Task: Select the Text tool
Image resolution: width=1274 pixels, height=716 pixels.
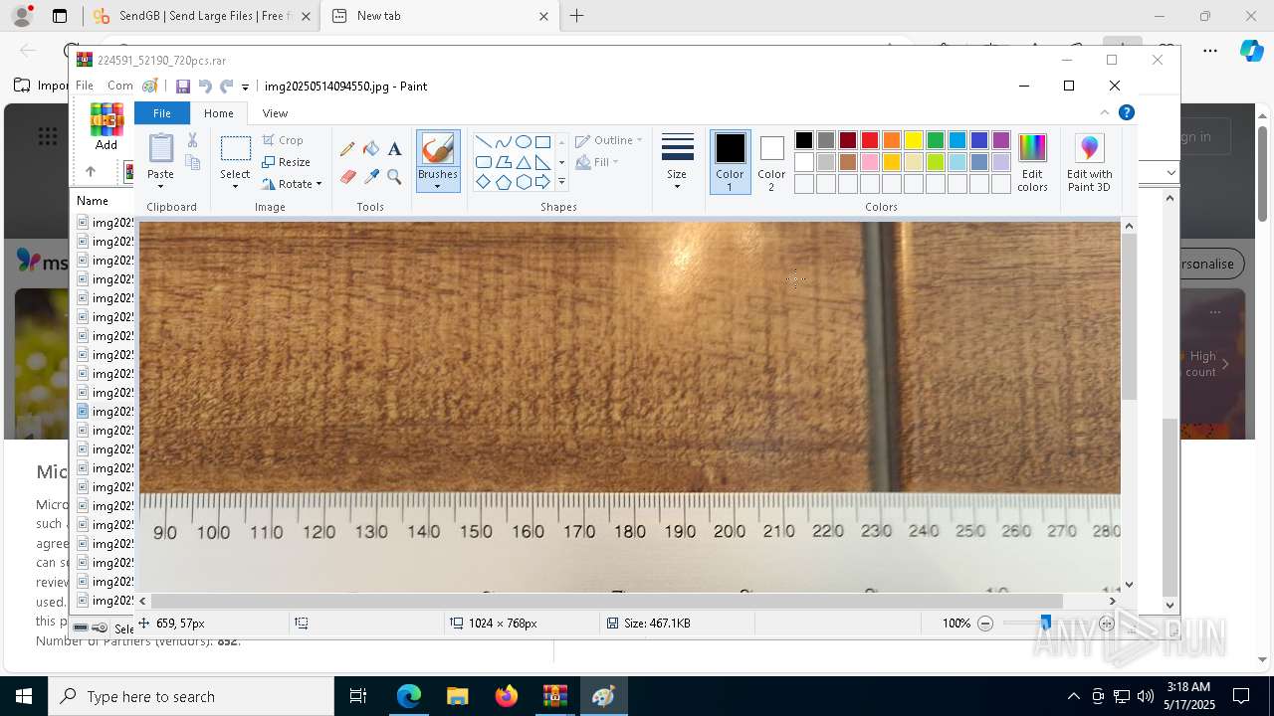Action: [394, 149]
